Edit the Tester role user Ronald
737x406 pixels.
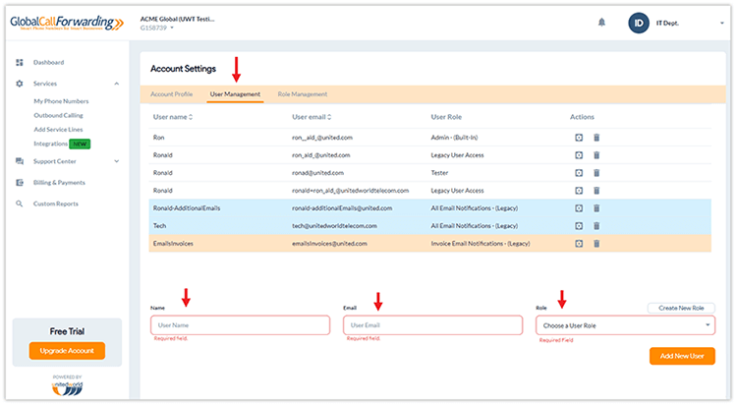579,173
